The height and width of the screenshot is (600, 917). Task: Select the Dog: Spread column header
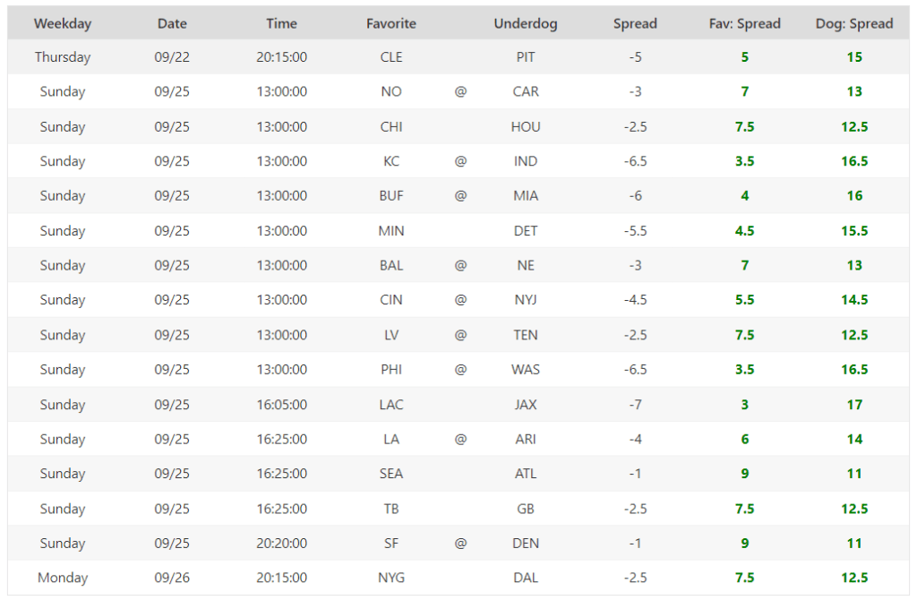click(x=854, y=23)
